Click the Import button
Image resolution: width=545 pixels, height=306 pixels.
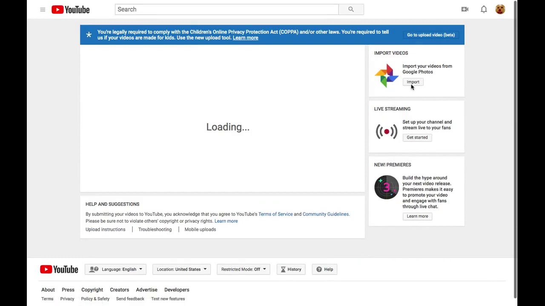click(x=413, y=82)
